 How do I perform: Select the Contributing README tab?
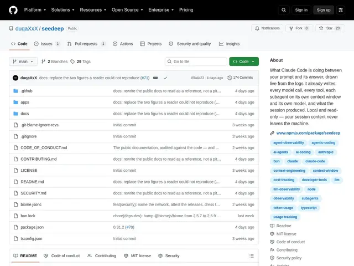click(102, 256)
